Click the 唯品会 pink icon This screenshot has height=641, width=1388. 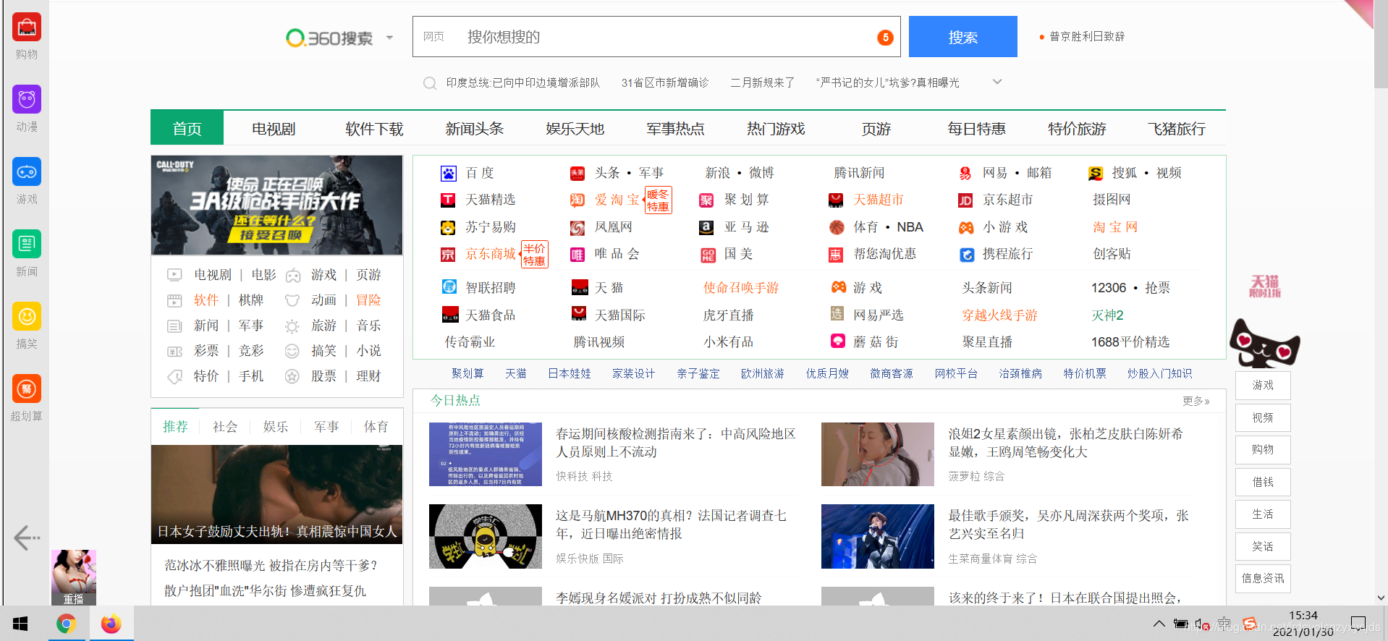pos(577,255)
